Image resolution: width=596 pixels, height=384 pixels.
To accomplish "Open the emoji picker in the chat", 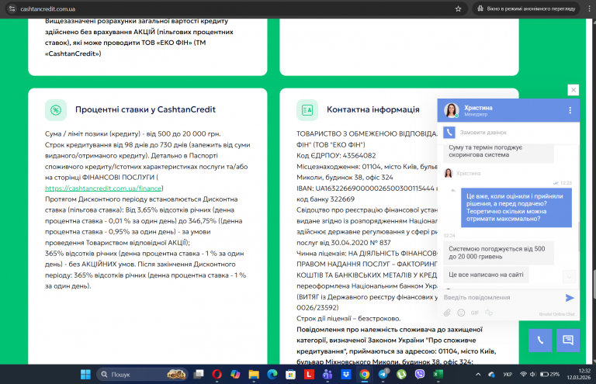I will pyautogui.click(x=461, y=313).
